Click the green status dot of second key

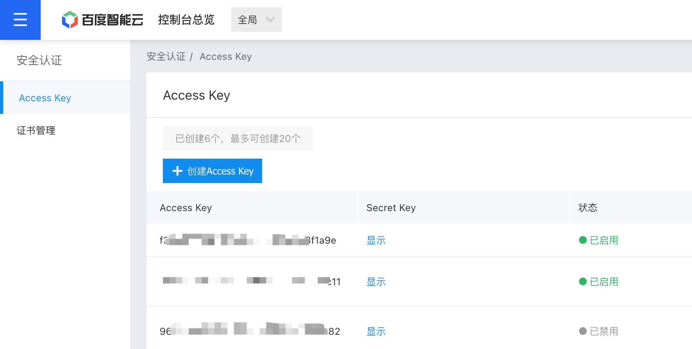pyautogui.click(x=583, y=281)
